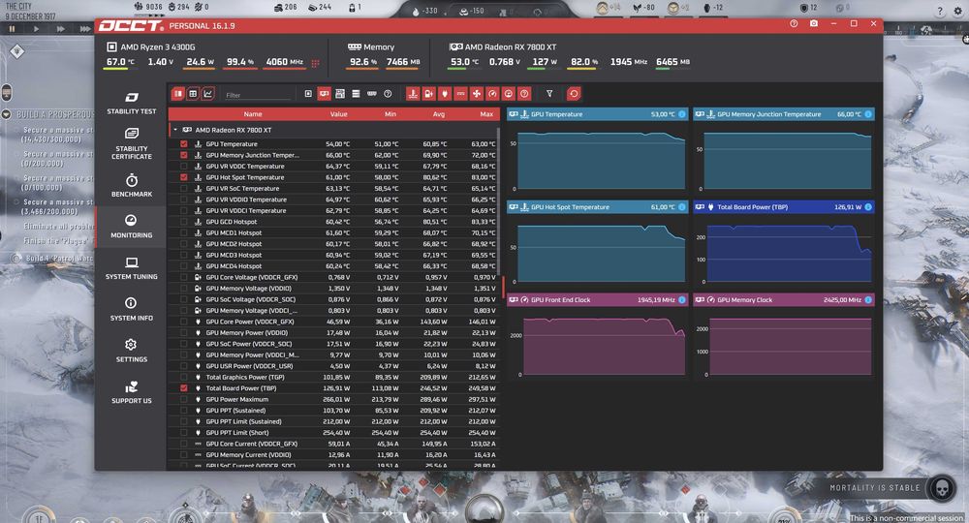Screen dimensions: 969x523
Task: Check the Total Graphics Power (TGP) checkbox
Action: click(x=183, y=378)
